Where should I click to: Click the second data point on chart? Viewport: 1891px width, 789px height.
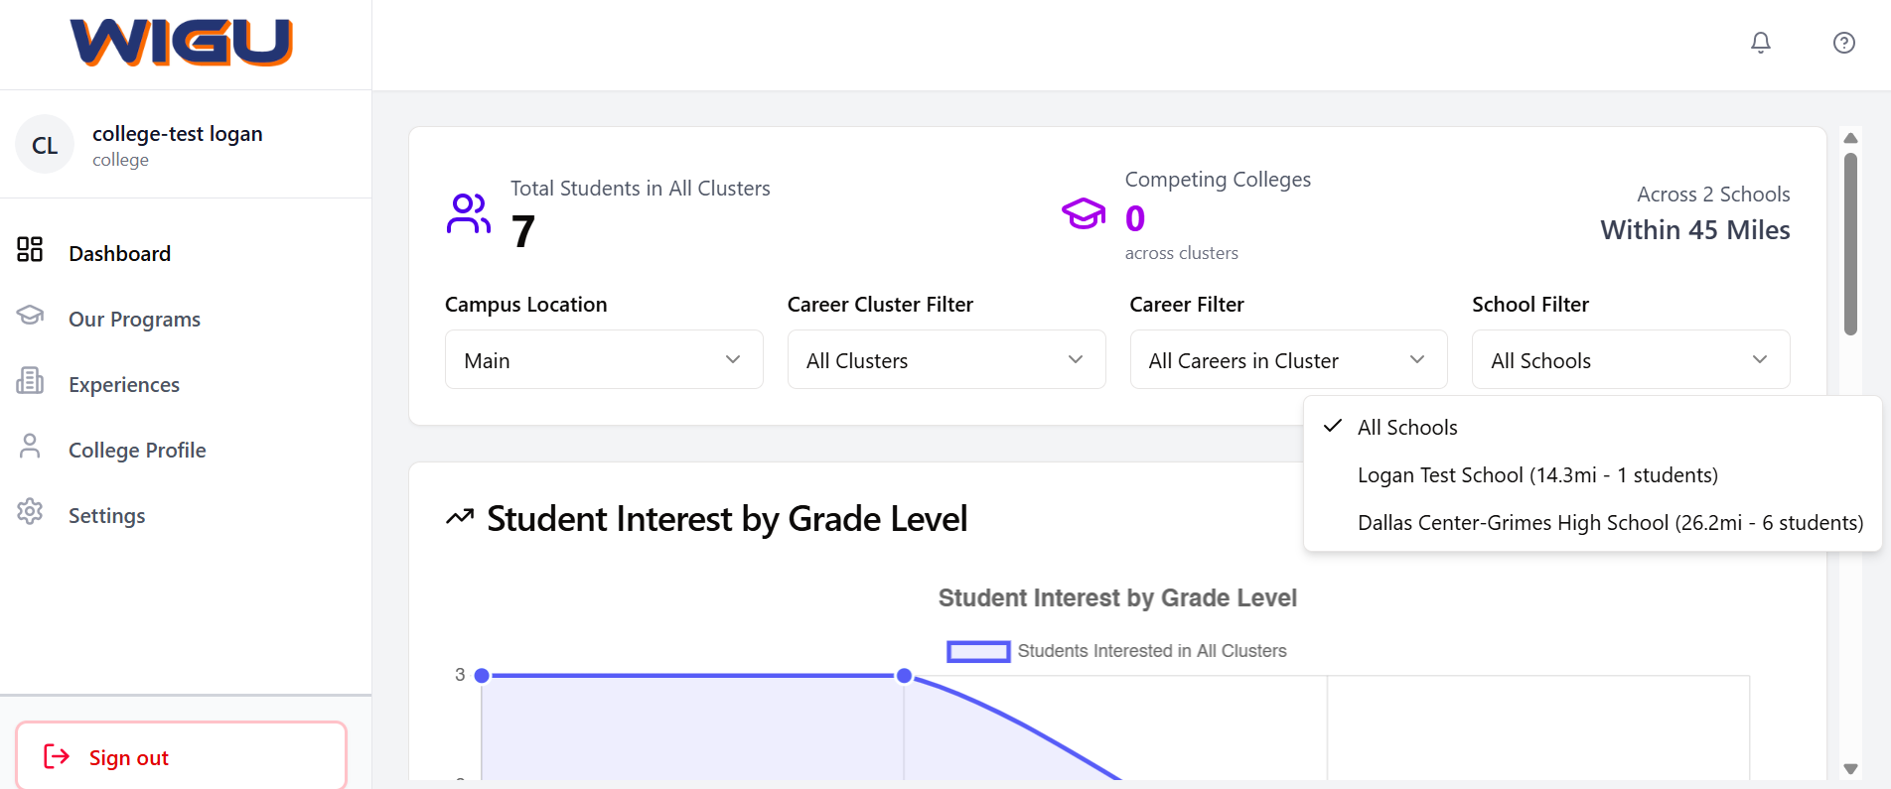(904, 676)
